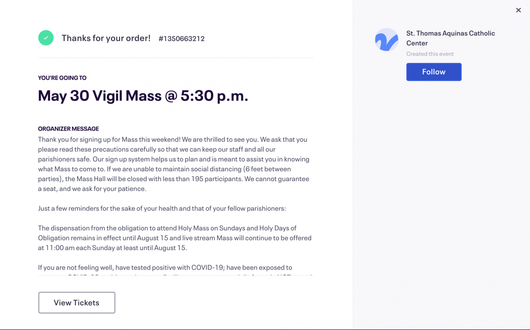Click the 'If you are not feeling well' line
Screen dimensions: 530x330
pos(165,267)
